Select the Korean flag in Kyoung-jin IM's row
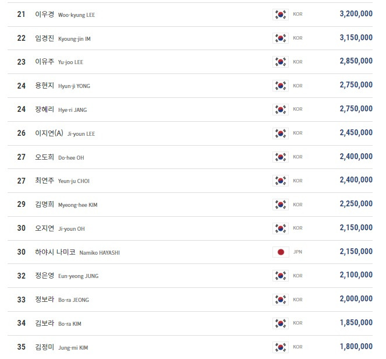 [x=281, y=38]
